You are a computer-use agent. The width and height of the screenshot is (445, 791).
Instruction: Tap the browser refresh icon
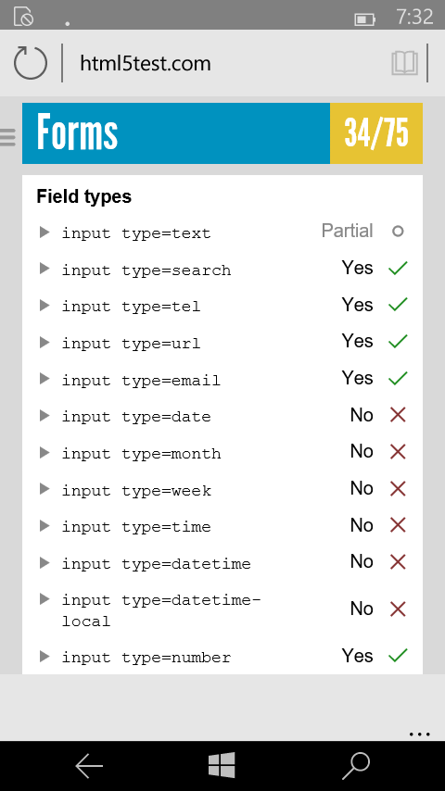[x=31, y=63]
